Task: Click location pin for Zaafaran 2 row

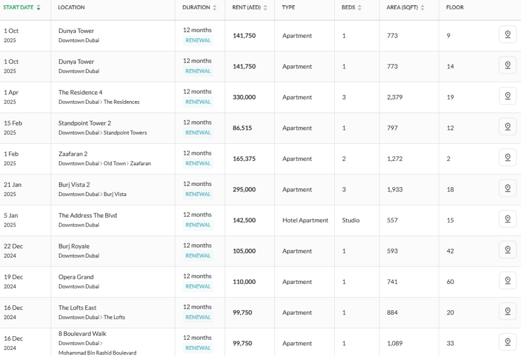Action: click(x=507, y=157)
